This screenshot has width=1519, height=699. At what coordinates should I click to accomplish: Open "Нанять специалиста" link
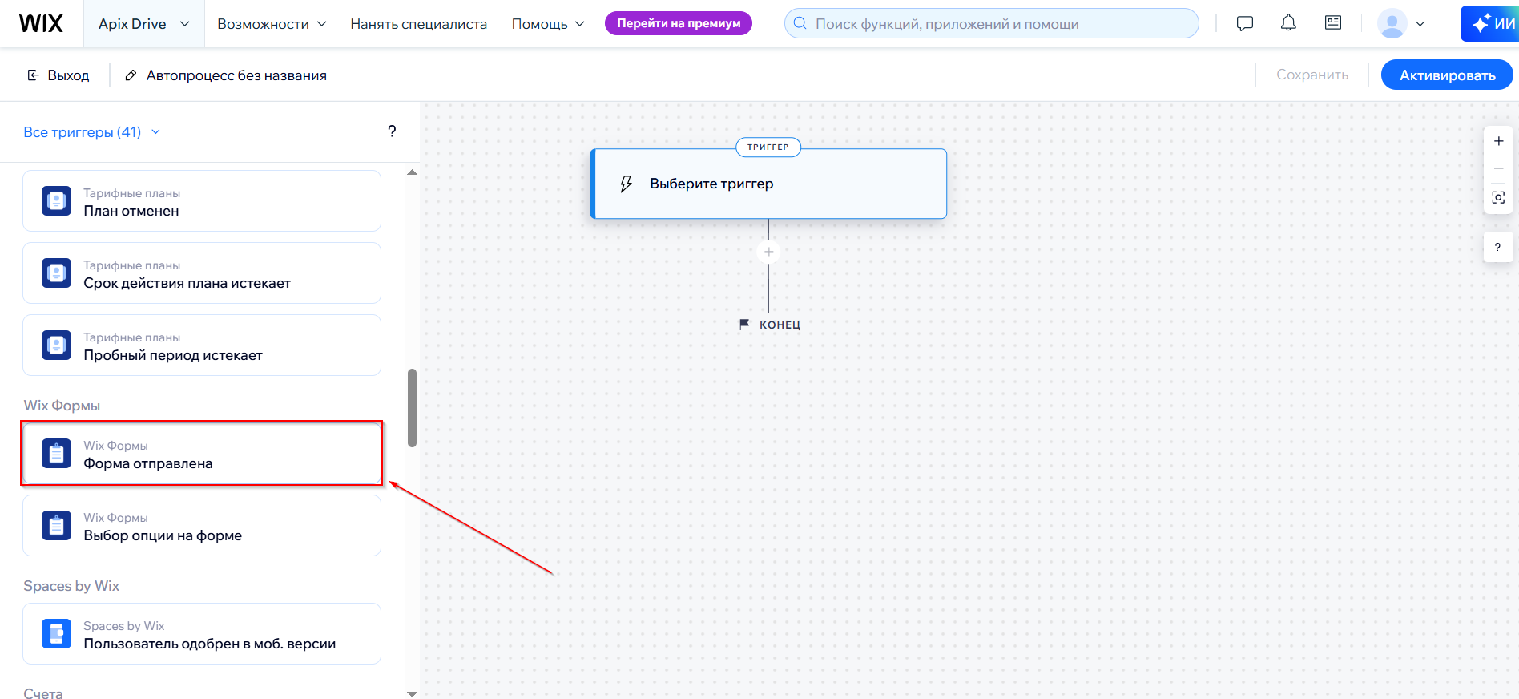pos(418,24)
